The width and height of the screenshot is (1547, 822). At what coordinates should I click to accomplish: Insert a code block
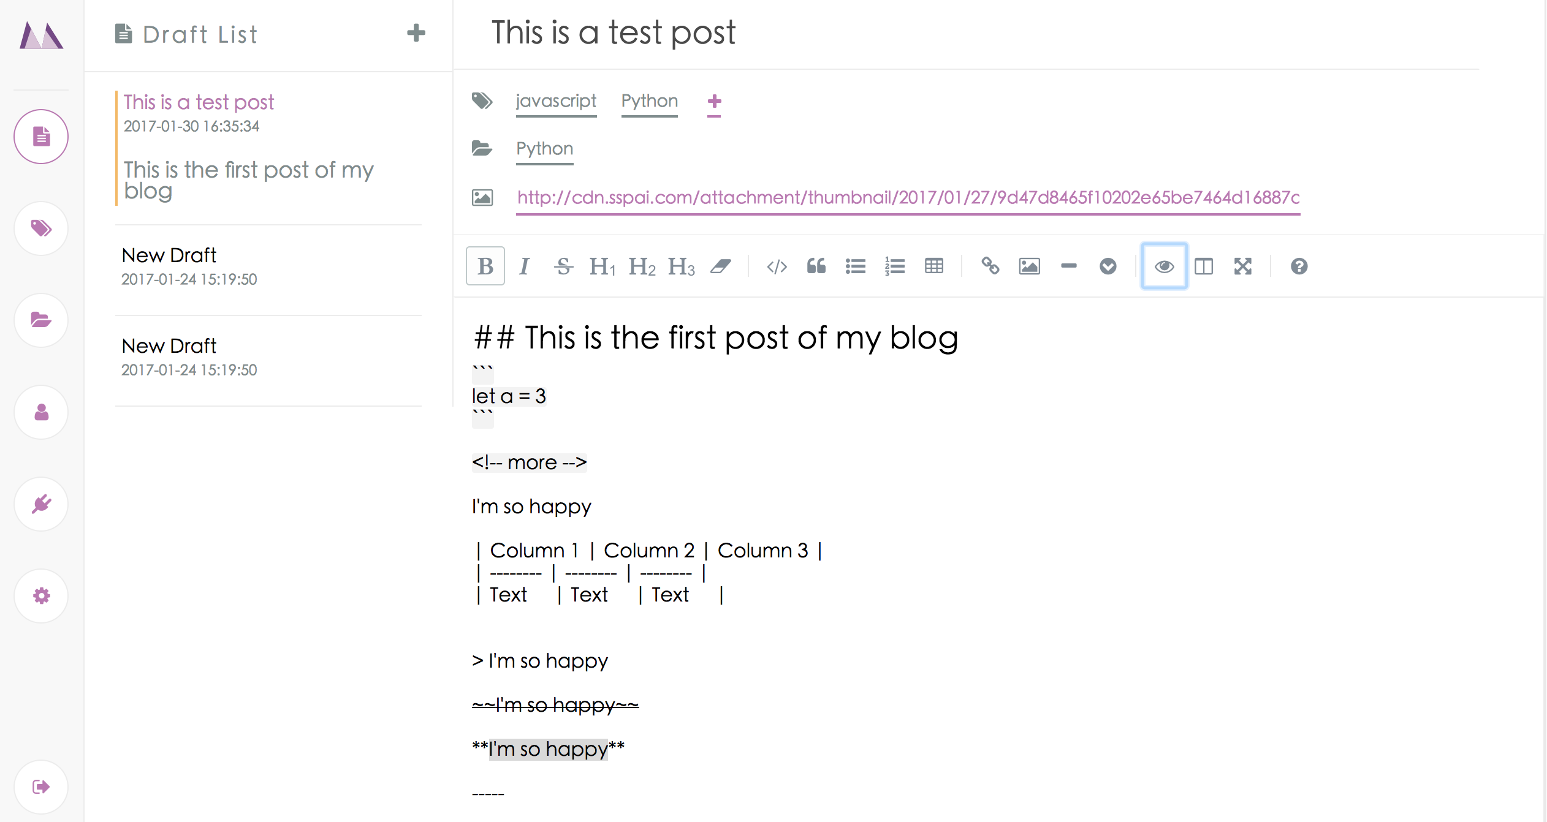pos(777,266)
